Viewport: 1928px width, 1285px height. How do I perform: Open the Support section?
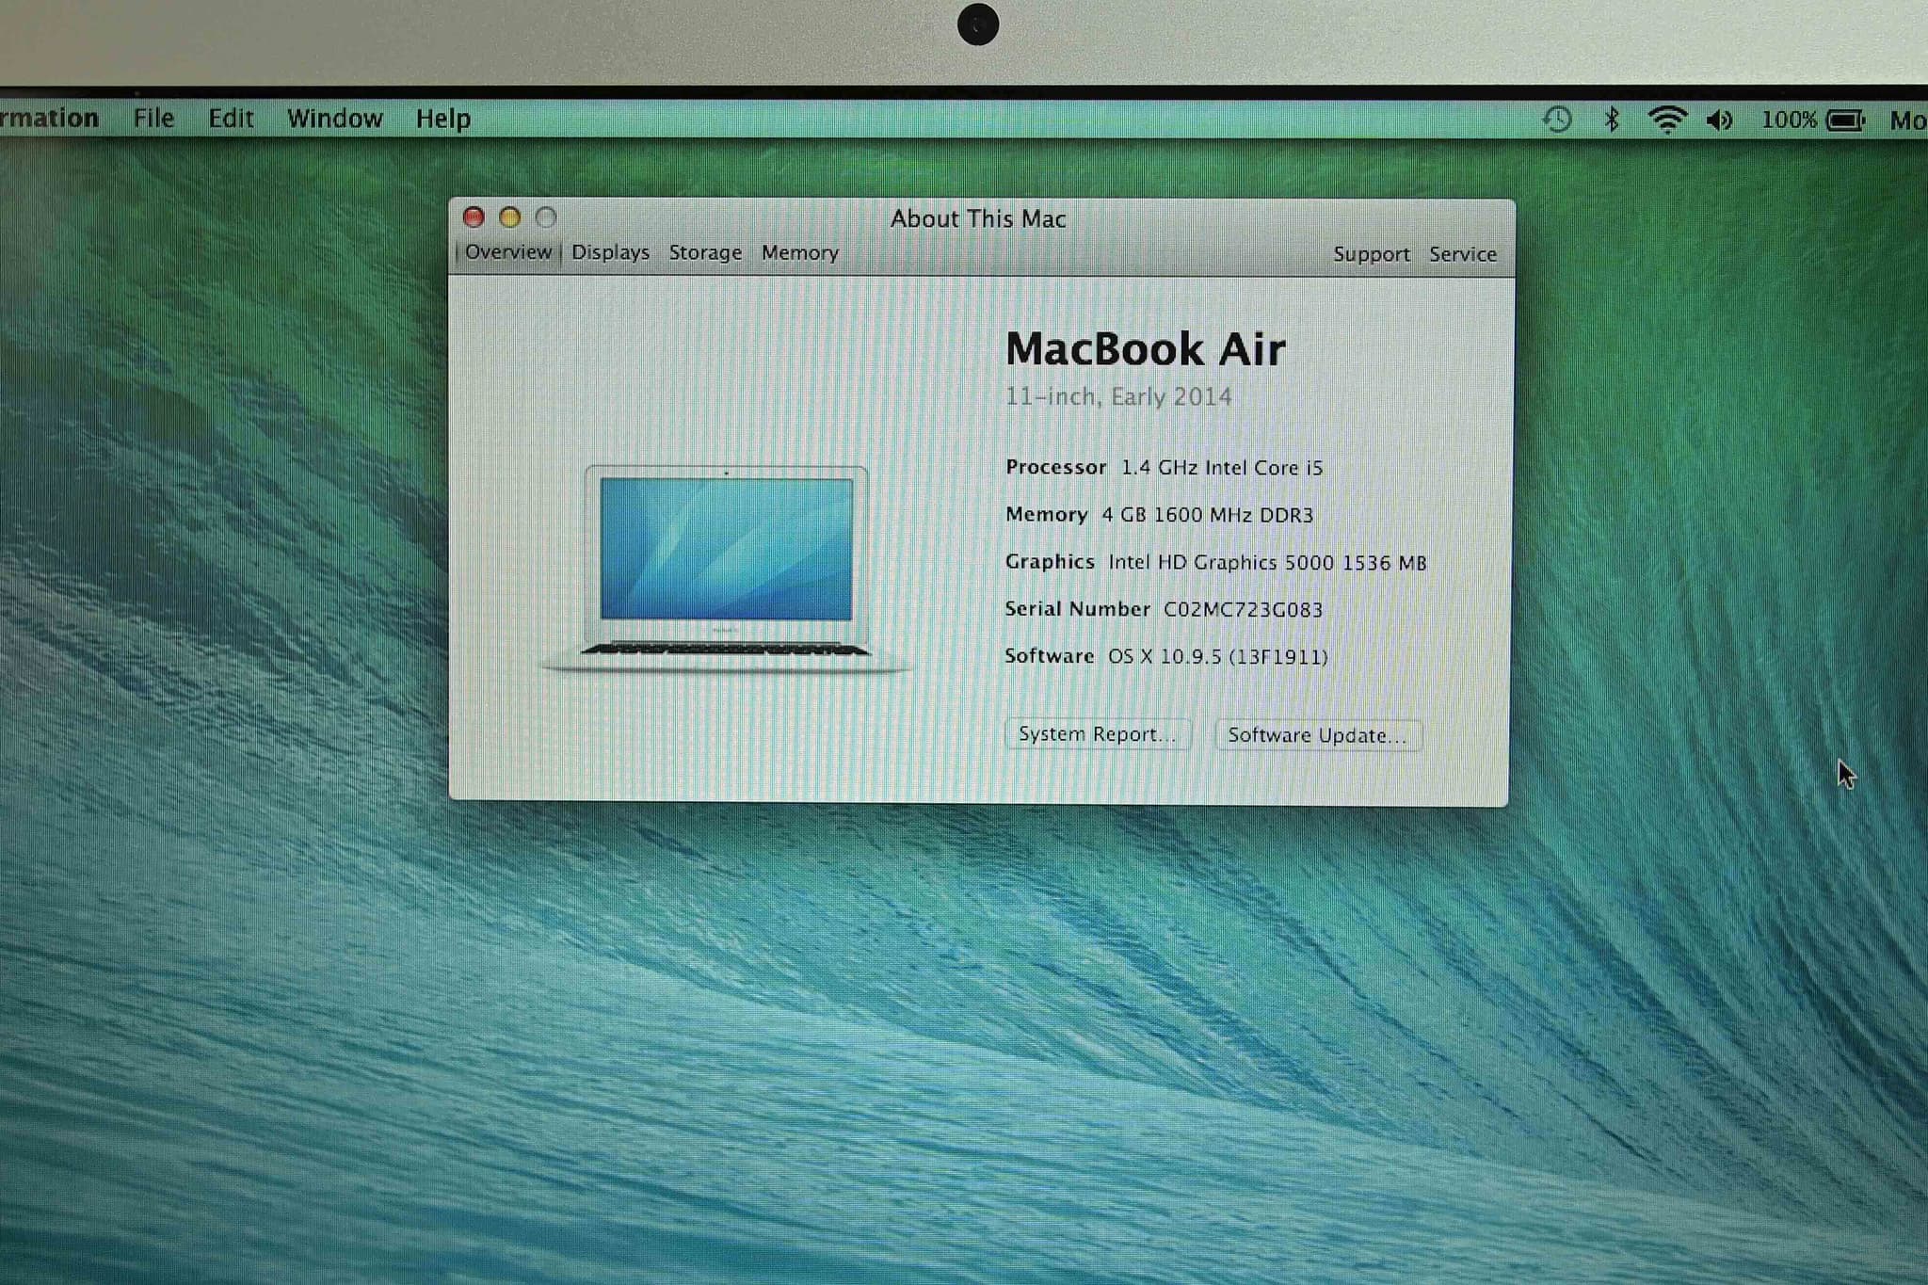point(1372,255)
